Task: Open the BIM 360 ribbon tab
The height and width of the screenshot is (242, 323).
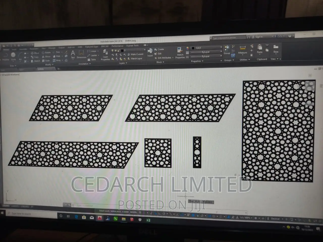Action: pyautogui.click(x=105, y=46)
